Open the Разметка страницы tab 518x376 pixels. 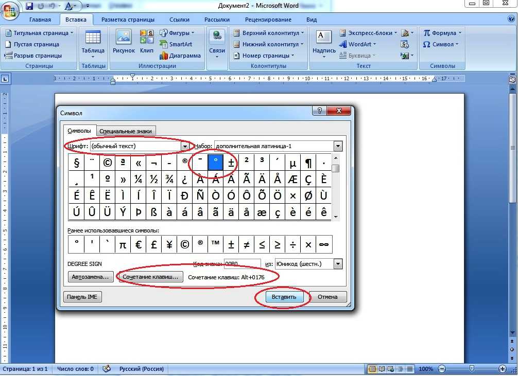coord(128,20)
